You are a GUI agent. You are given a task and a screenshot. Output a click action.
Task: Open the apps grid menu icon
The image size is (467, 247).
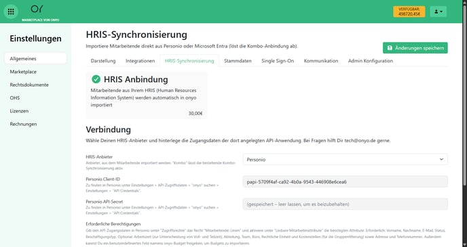pyautogui.click(x=11, y=12)
